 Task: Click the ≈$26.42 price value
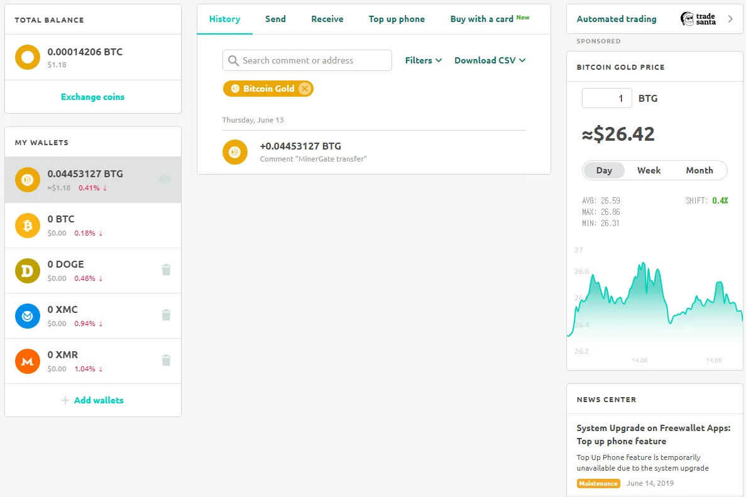point(618,134)
